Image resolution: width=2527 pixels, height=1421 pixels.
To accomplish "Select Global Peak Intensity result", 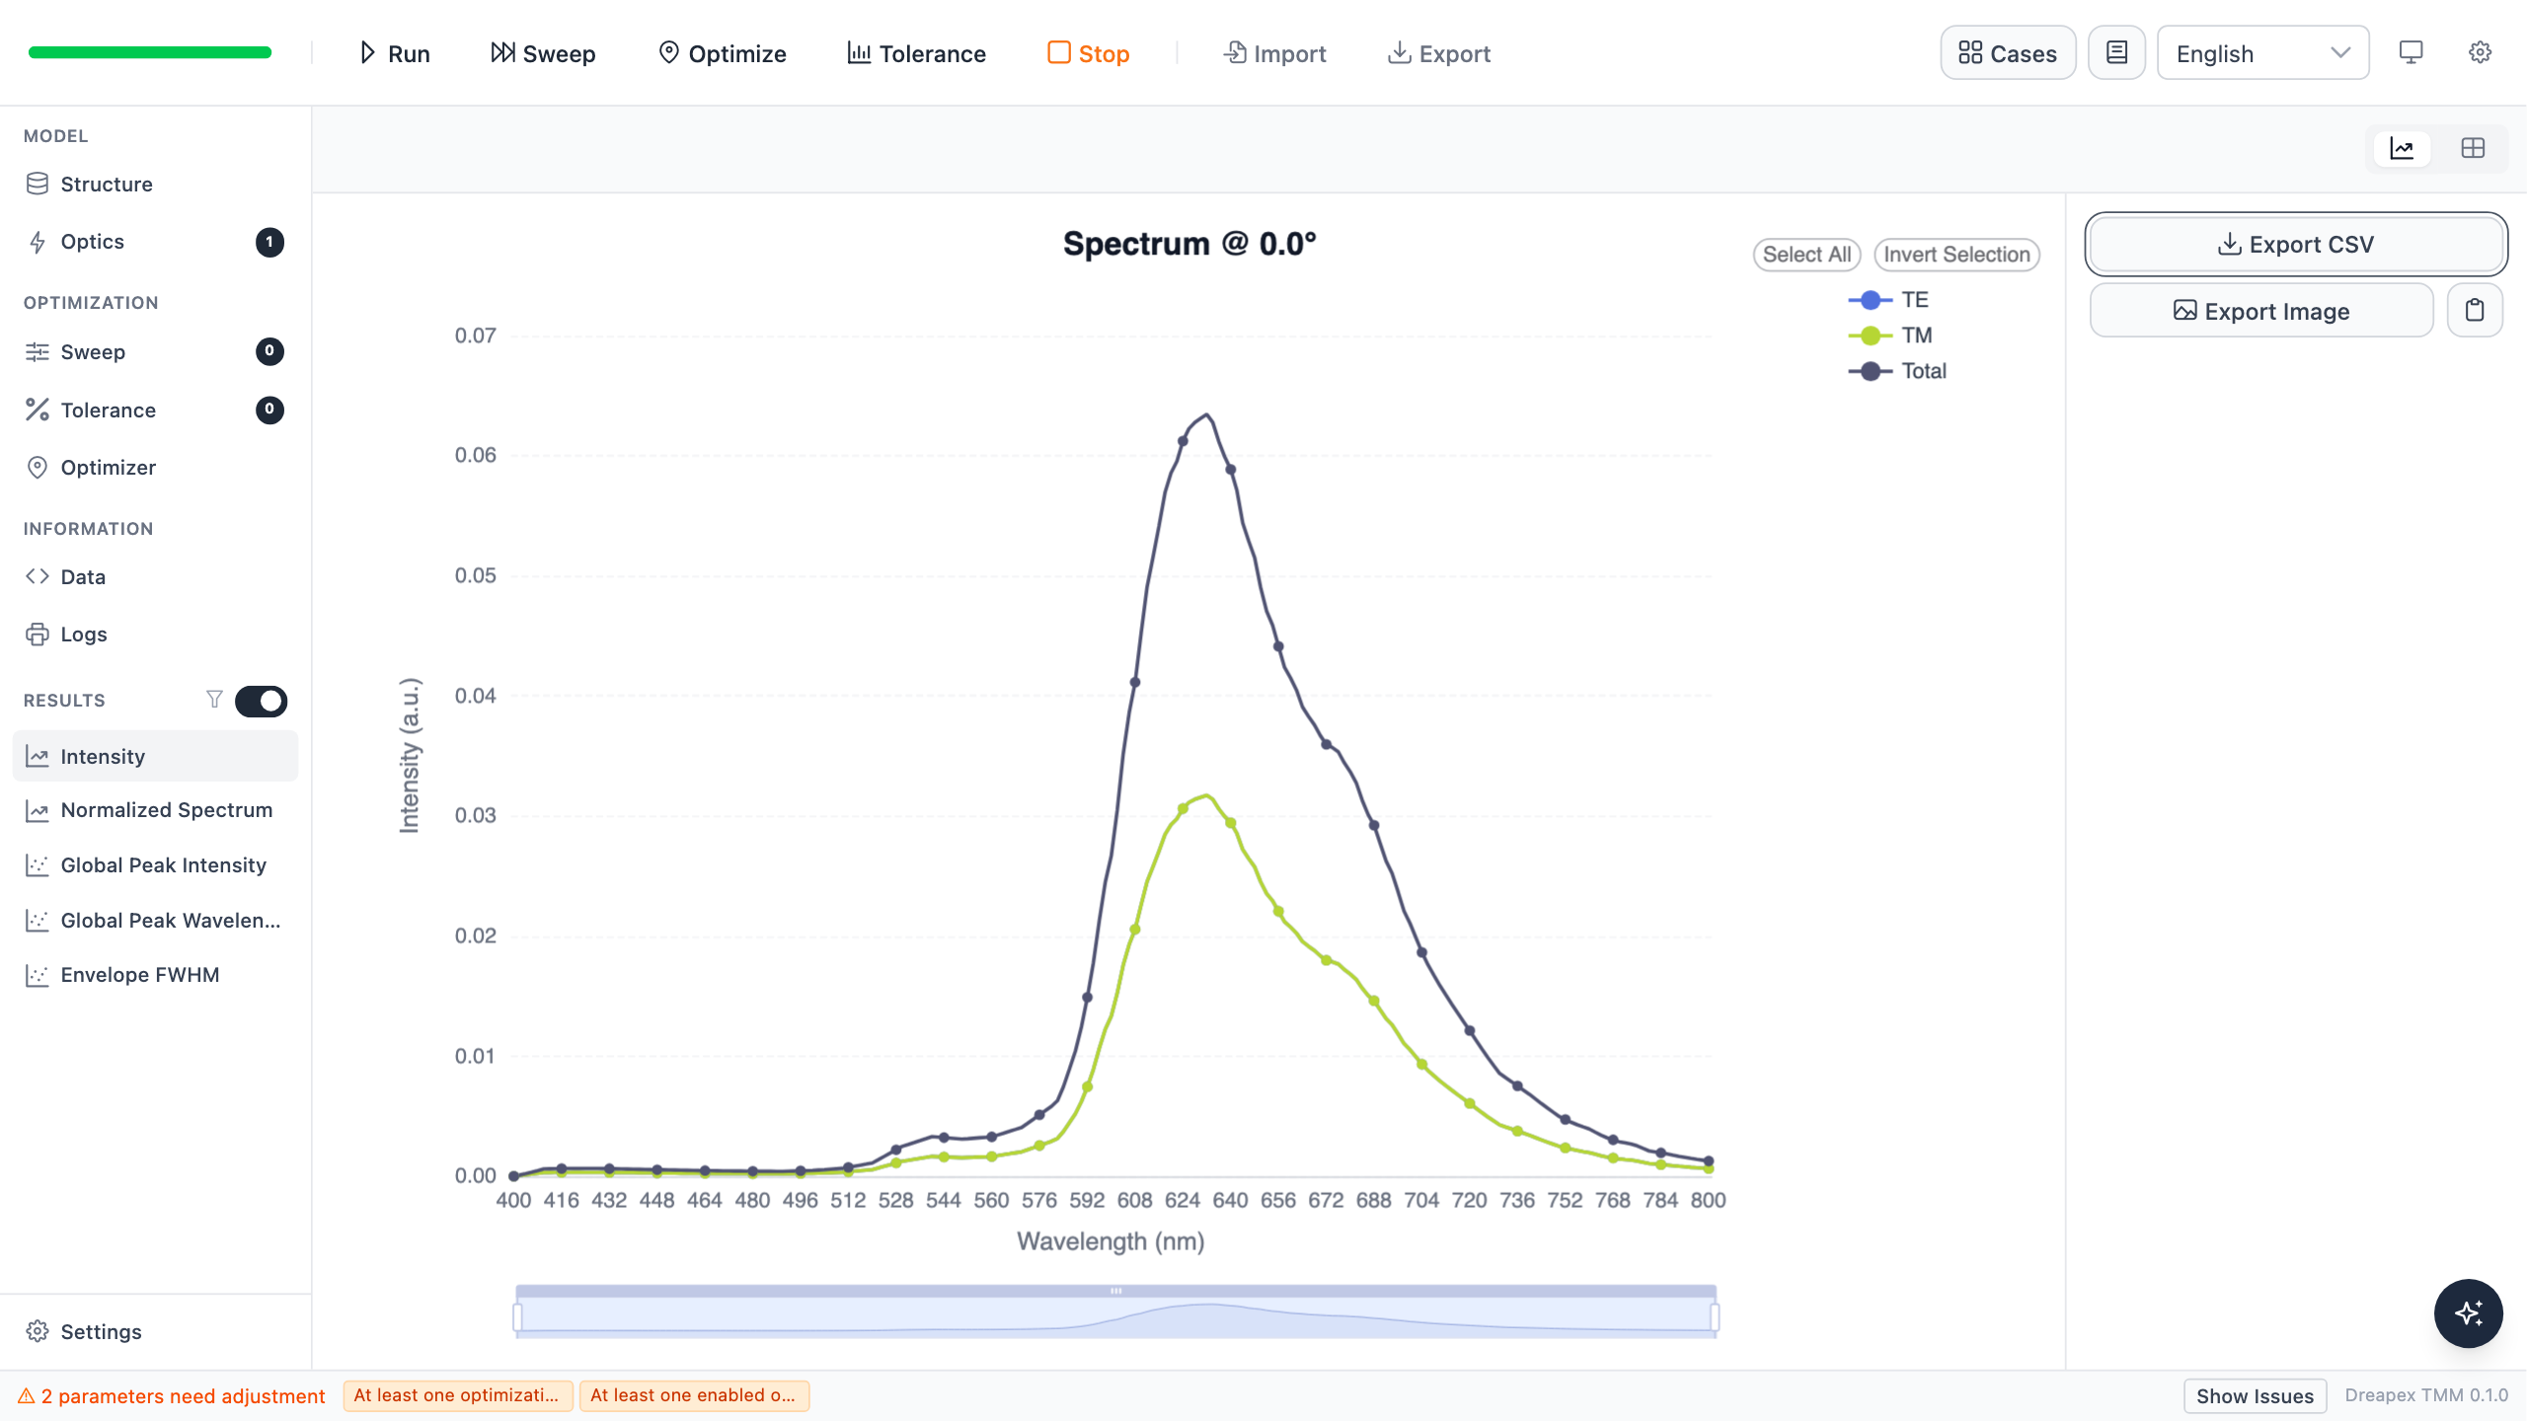I will [x=155, y=865].
